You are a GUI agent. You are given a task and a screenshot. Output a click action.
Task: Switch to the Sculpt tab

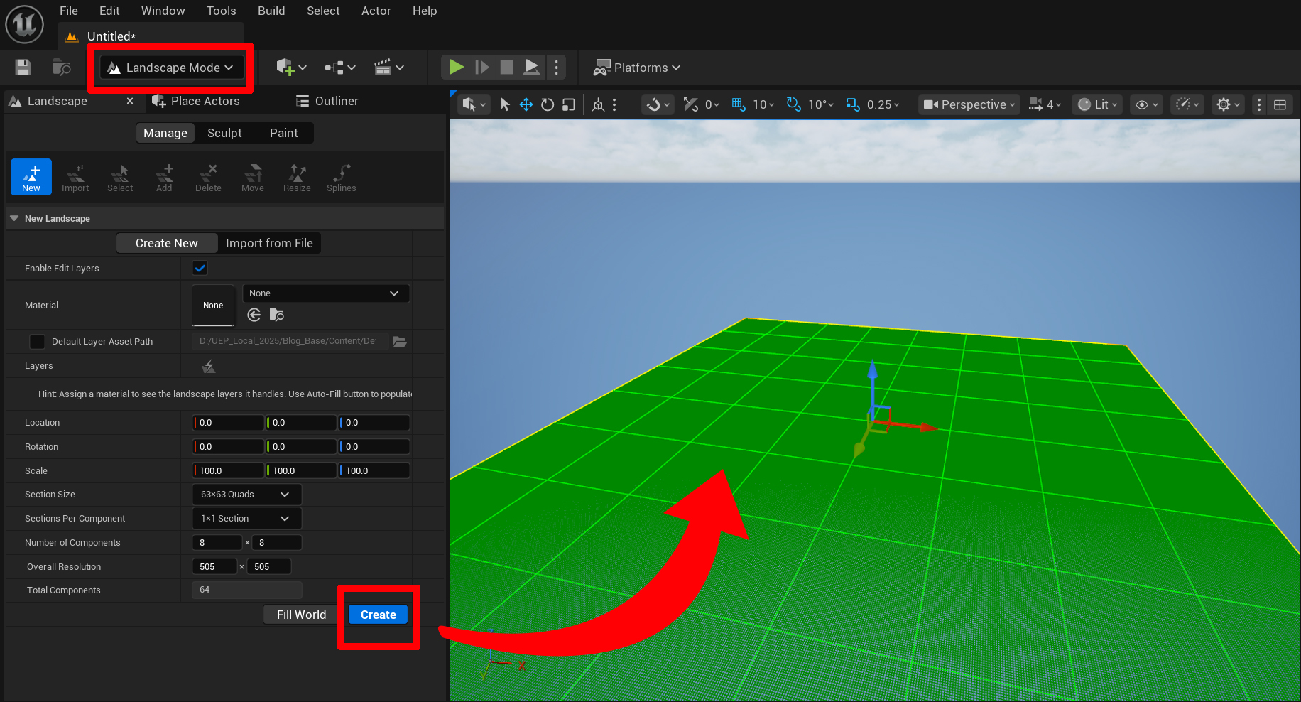[224, 133]
